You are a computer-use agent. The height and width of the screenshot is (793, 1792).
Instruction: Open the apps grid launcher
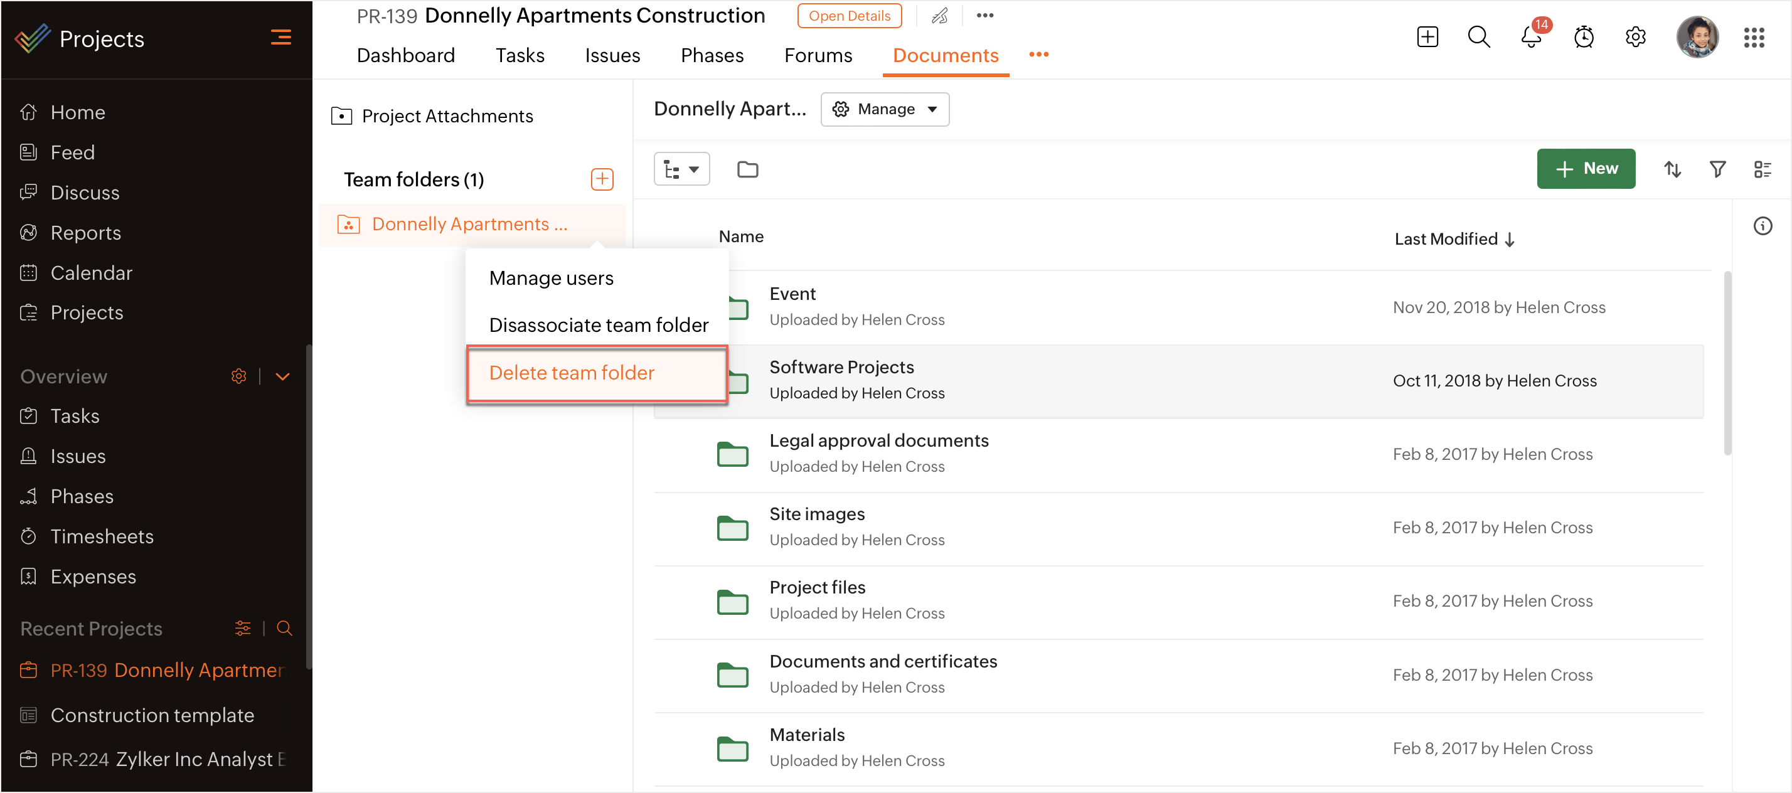(x=1754, y=38)
